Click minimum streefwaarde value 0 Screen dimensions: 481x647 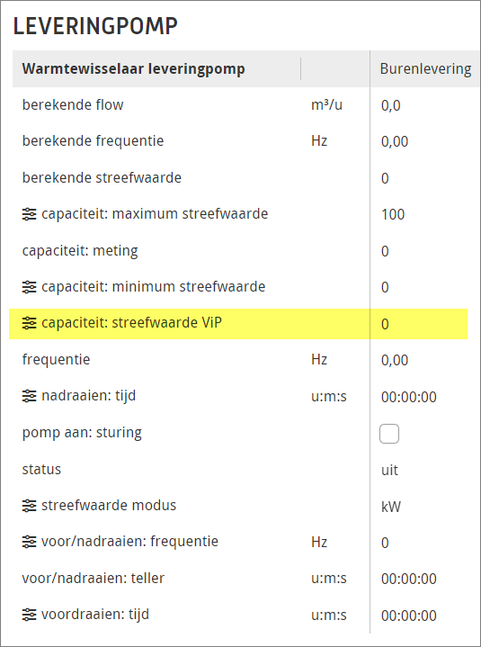tap(385, 288)
